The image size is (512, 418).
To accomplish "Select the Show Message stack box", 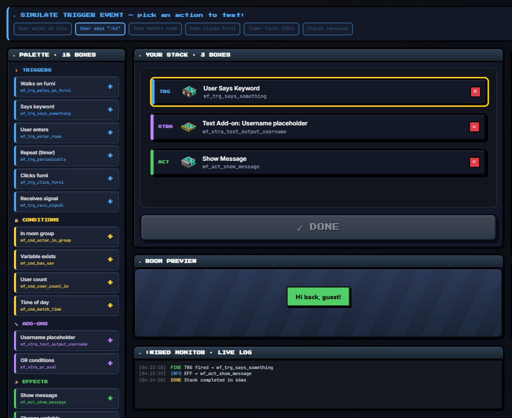I will (318, 162).
